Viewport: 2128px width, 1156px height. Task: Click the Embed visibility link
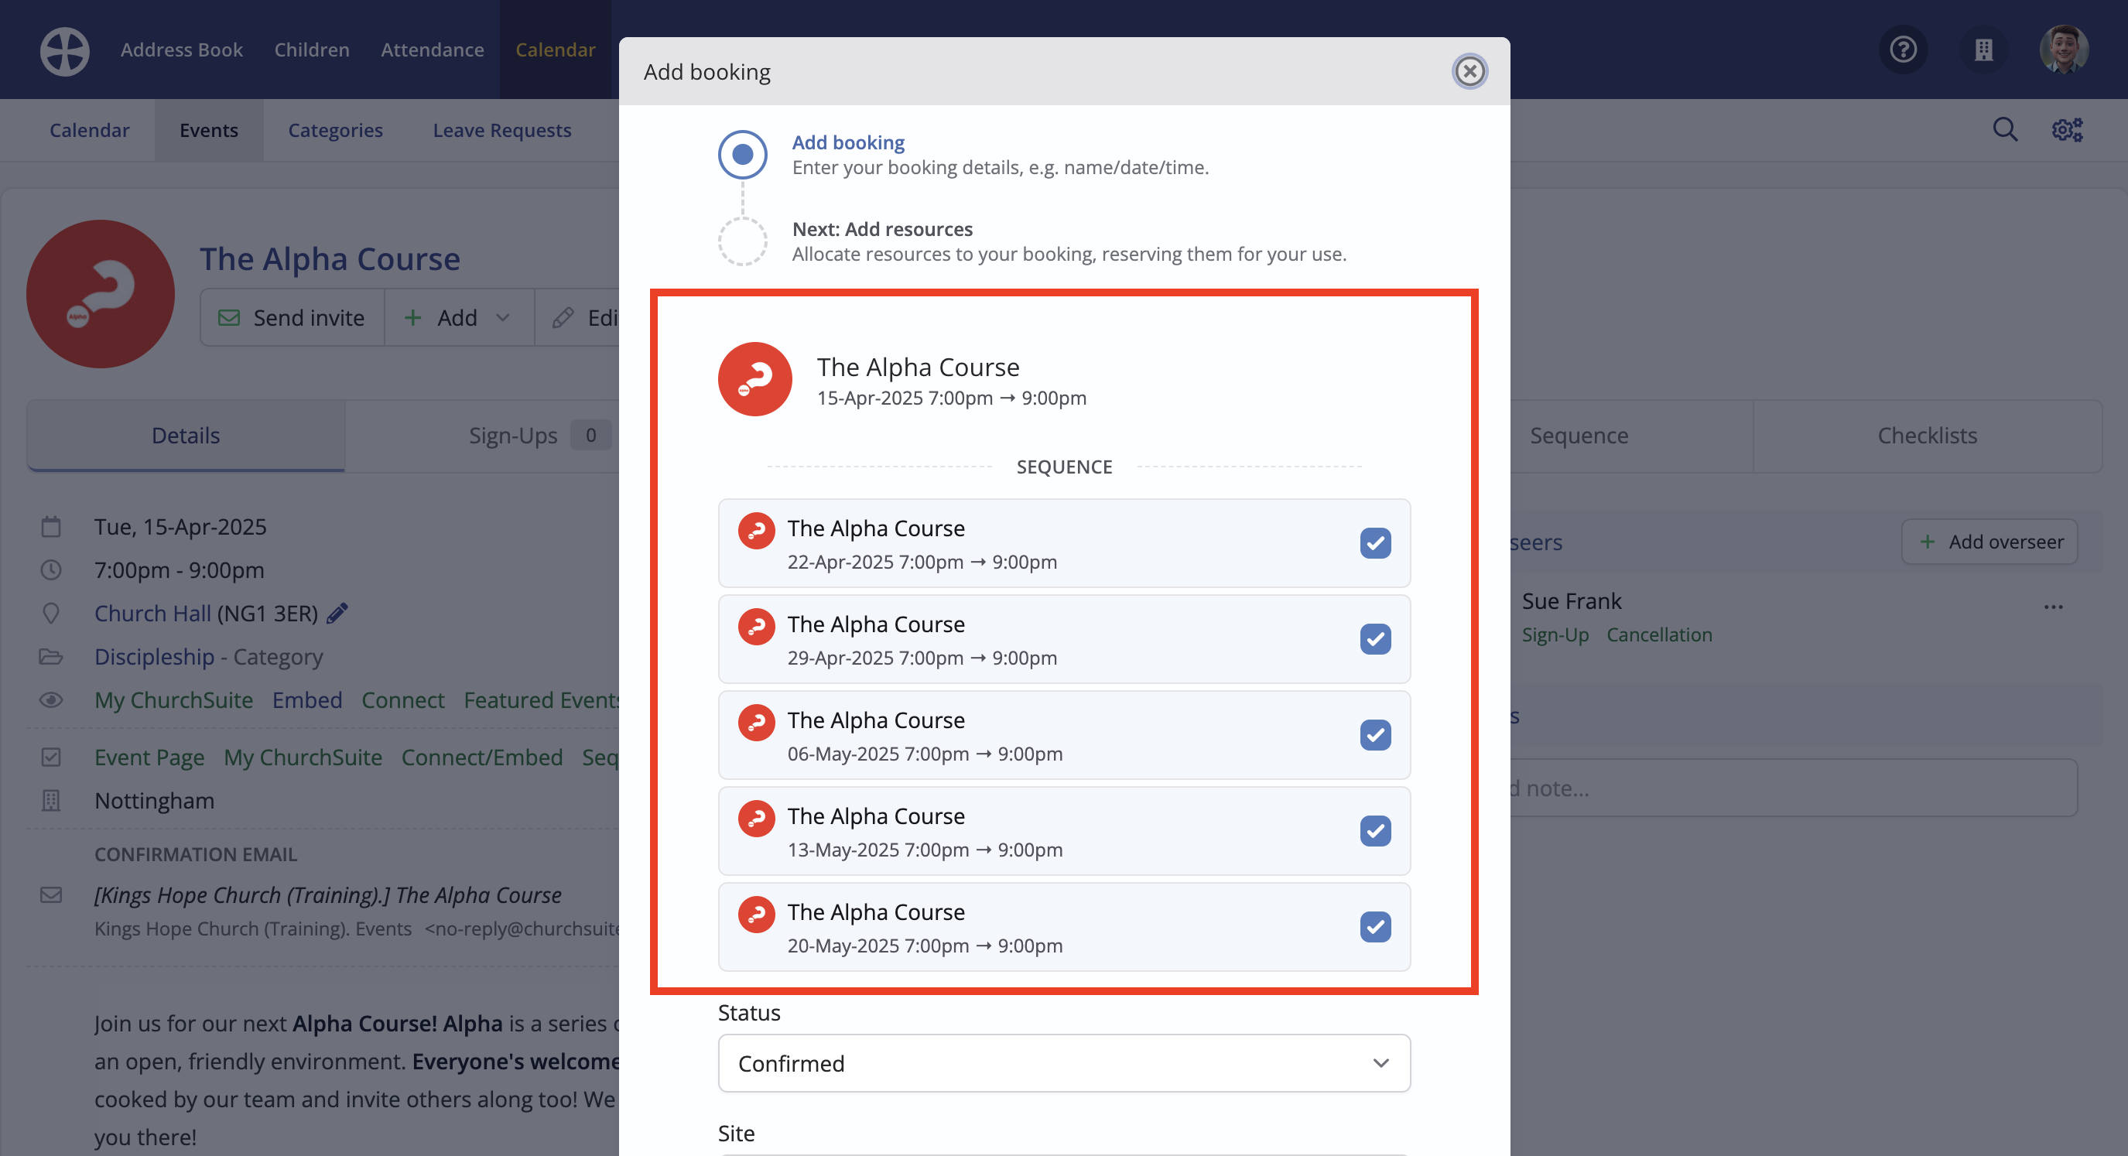tap(307, 700)
